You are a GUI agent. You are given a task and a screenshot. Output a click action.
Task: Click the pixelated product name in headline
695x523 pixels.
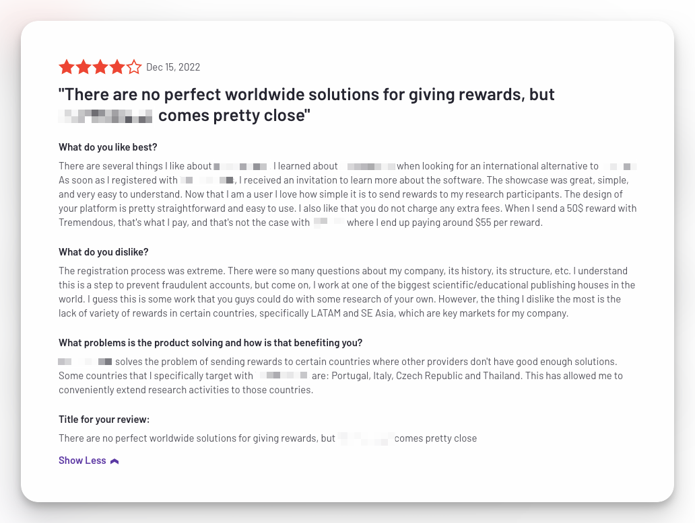[x=106, y=116]
